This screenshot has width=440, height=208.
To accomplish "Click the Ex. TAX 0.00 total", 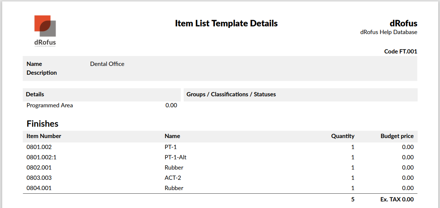I will point(397,200).
